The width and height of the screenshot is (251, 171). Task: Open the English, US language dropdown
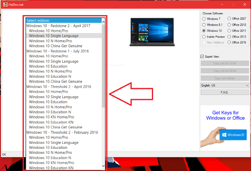click(x=225, y=85)
